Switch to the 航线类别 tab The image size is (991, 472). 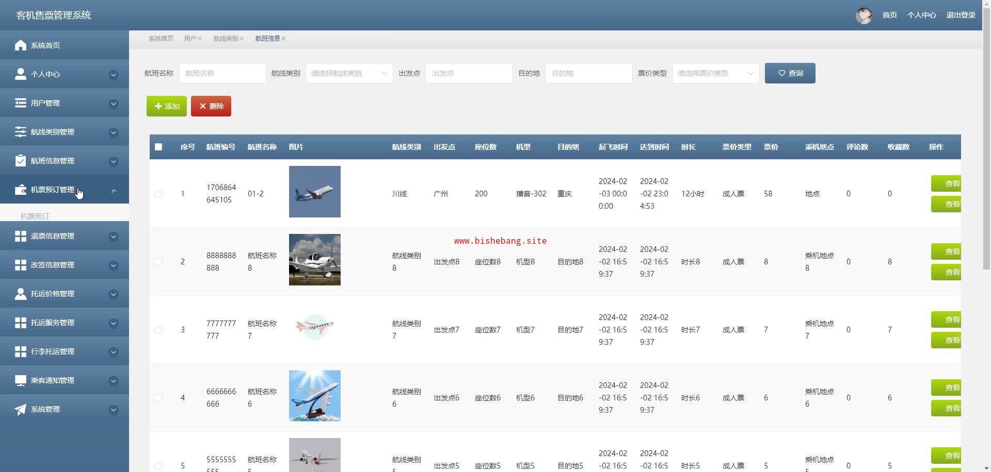(226, 39)
